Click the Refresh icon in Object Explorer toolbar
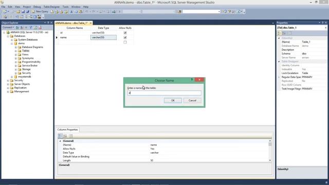This screenshot has width=329, height=185. [x=35, y=27]
